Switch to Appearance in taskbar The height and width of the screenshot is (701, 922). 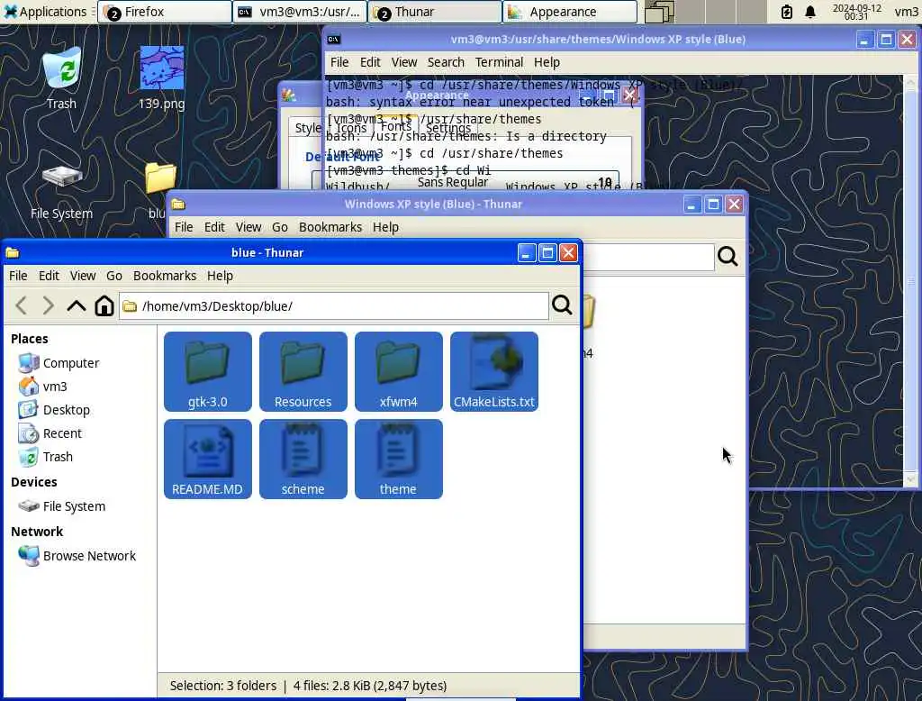click(x=570, y=12)
